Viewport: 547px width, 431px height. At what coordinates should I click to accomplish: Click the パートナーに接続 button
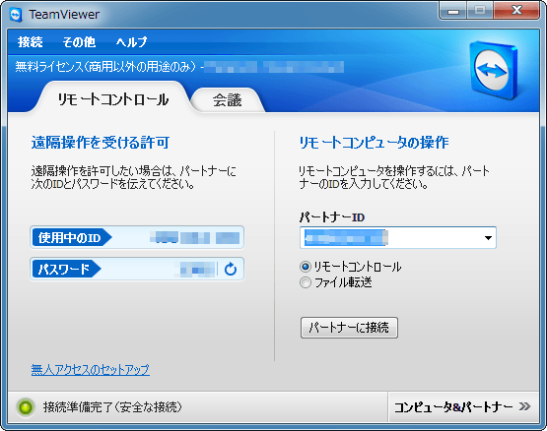coord(349,328)
